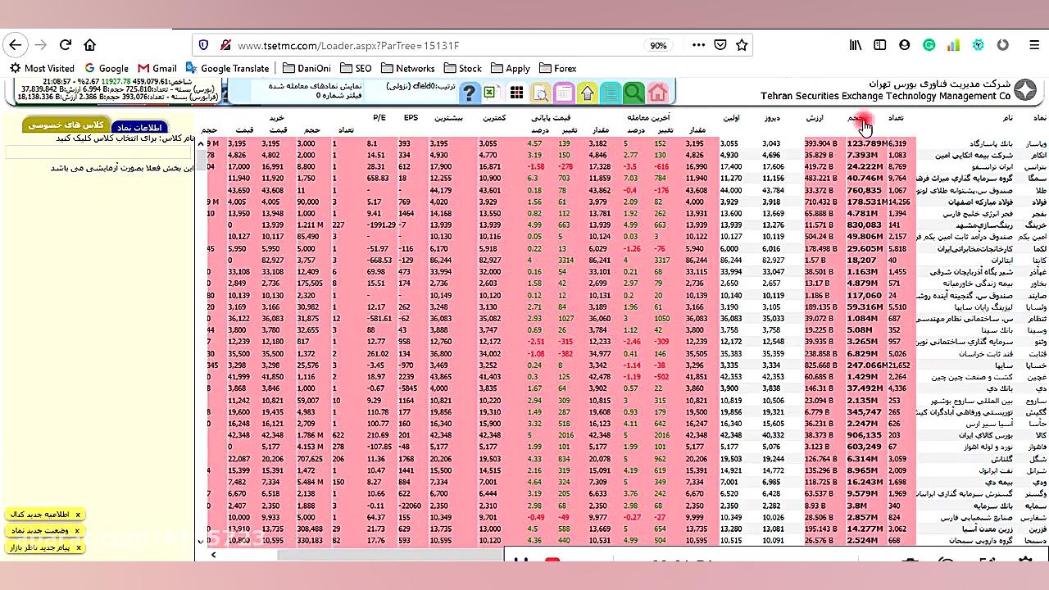
Task: Open the Firefox hamburger menu
Action: tap(1034, 45)
